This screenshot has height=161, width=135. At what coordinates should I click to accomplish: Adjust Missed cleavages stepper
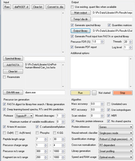tap(63, 116)
